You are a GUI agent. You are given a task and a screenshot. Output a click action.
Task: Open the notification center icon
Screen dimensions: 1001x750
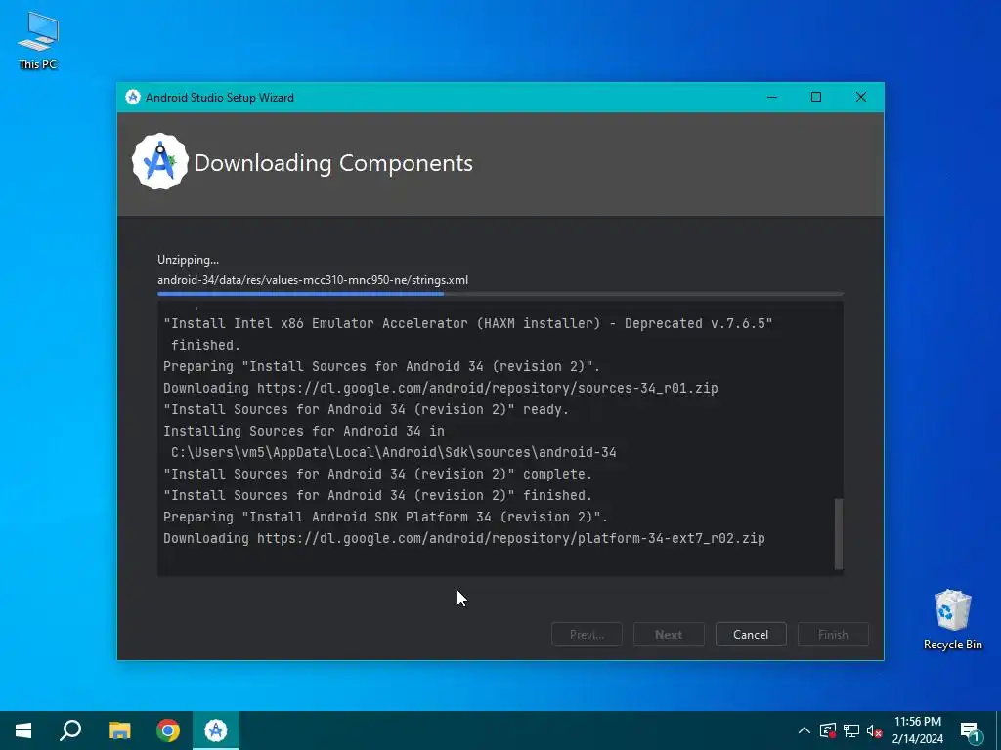(971, 731)
